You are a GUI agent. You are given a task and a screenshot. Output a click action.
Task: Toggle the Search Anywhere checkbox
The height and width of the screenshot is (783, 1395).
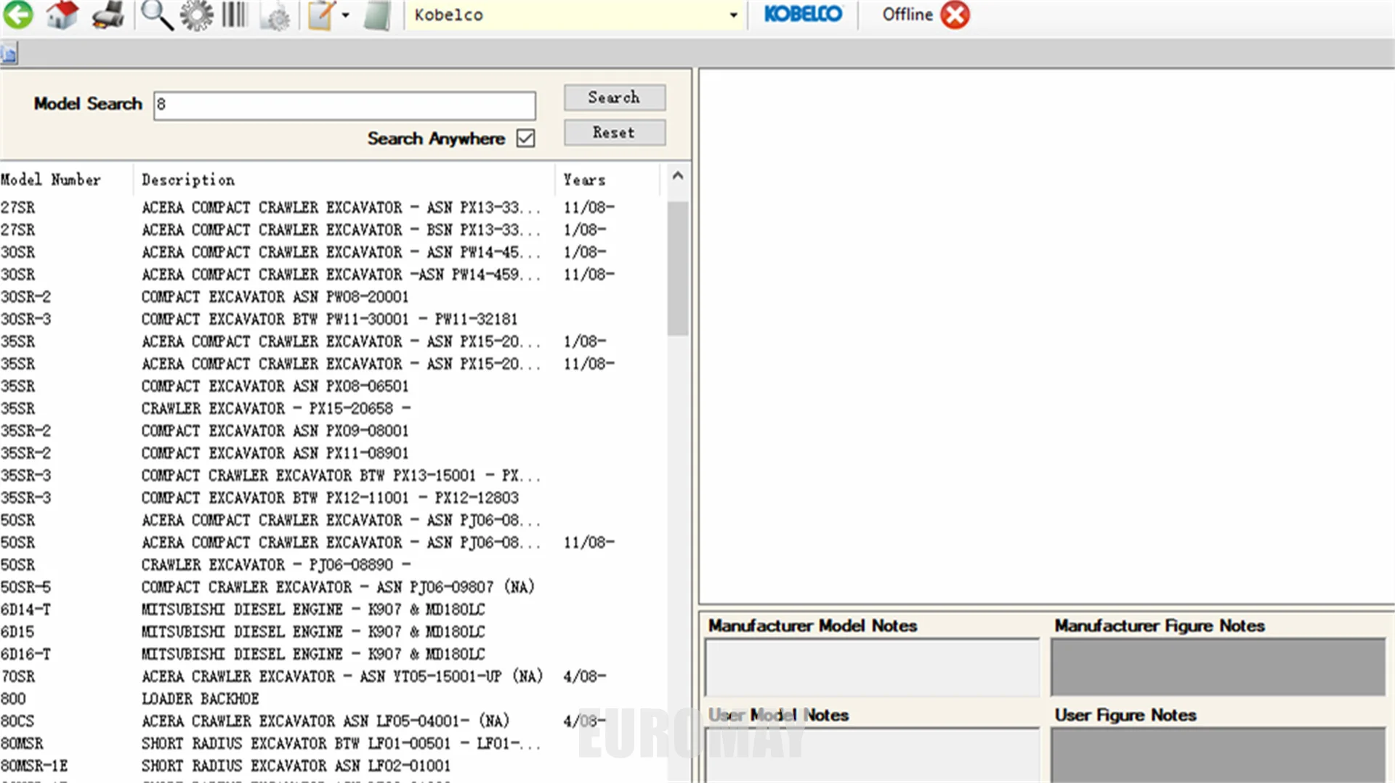click(x=525, y=138)
